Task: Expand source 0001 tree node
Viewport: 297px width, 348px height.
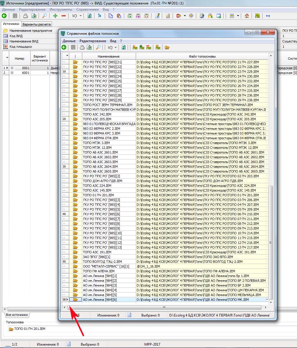Action: click(x=12, y=68)
